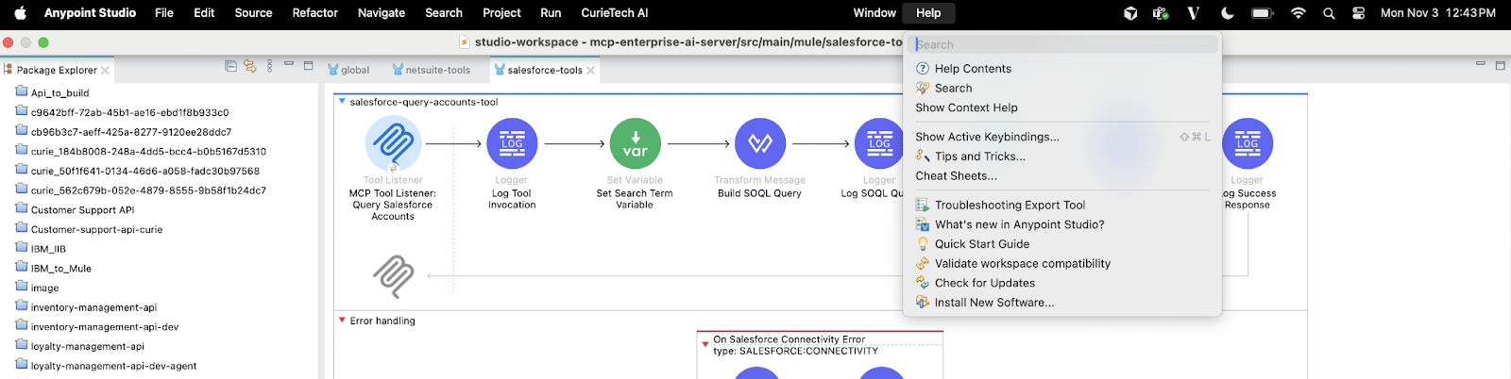Open the Window menu
The width and height of the screenshot is (1511, 379).
click(x=874, y=13)
